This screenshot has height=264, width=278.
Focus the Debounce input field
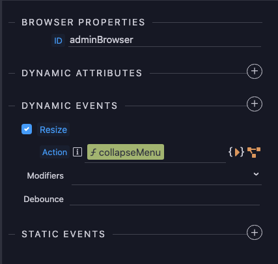click(165, 199)
